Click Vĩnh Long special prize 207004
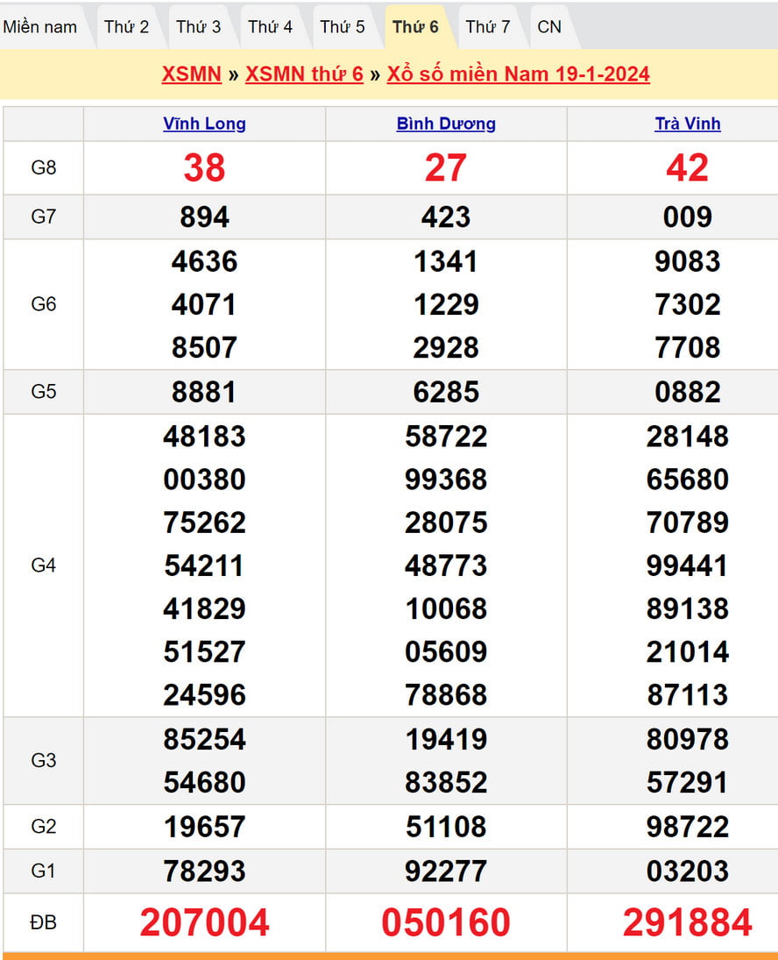This screenshot has width=778, height=960. (204, 922)
